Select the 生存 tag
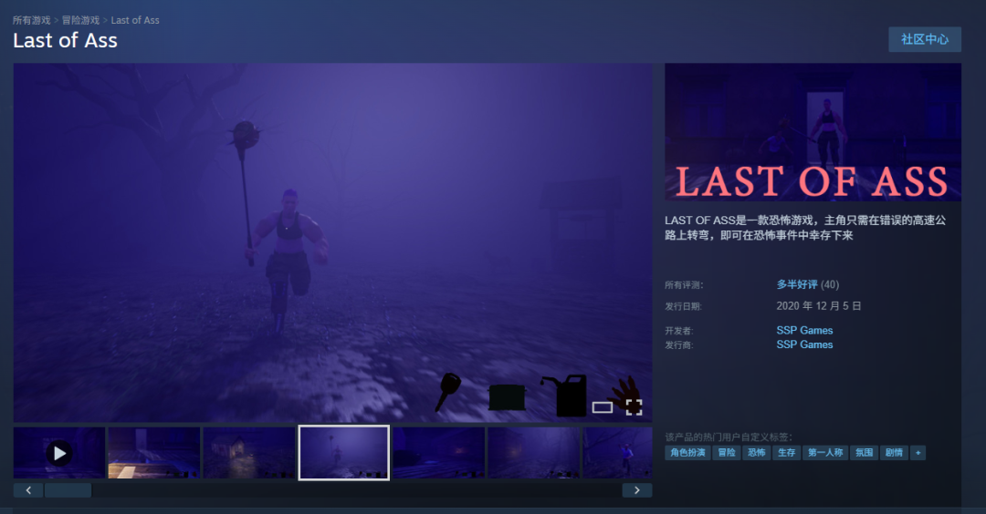 pos(787,453)
